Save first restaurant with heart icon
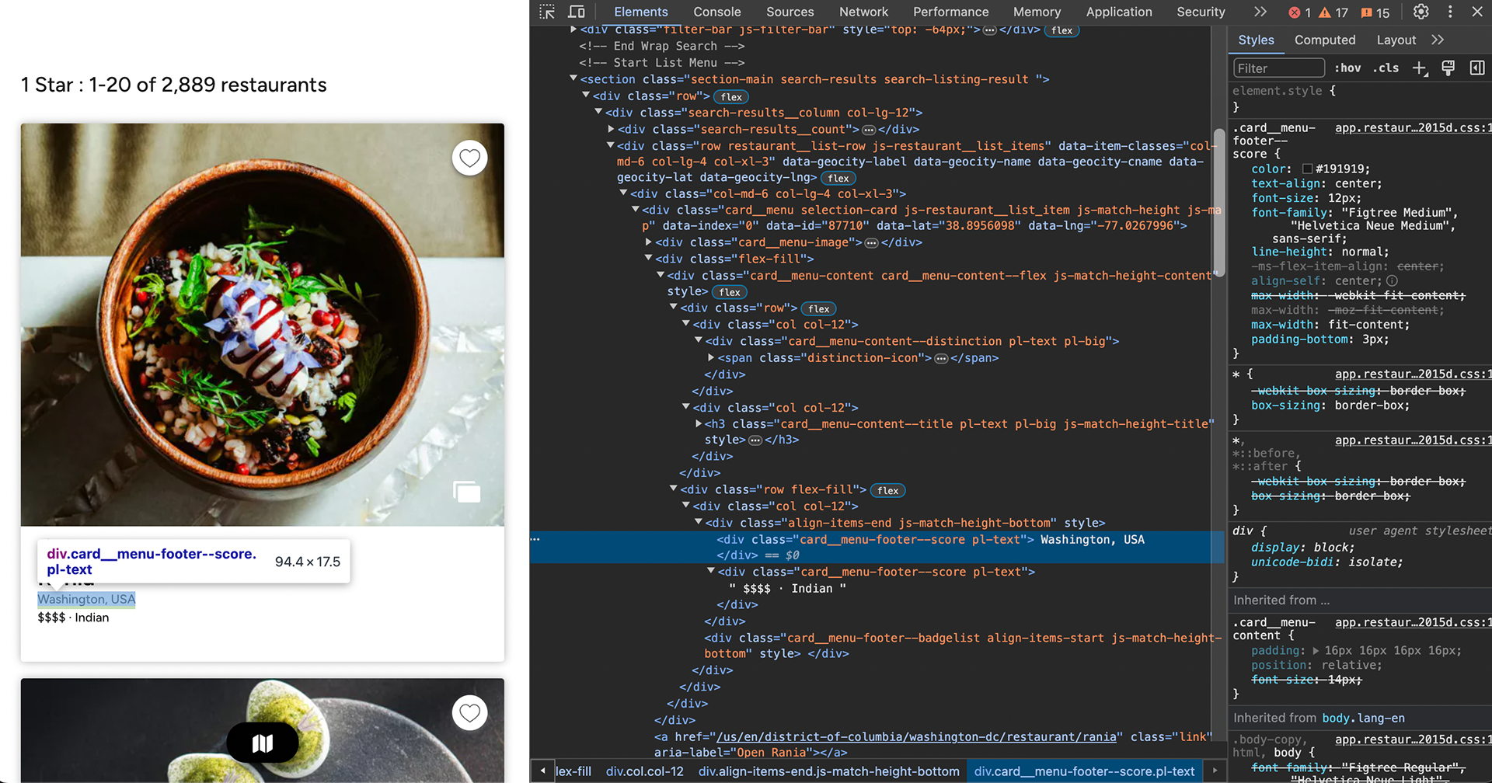The height and width of the screenshot is (783, 1492). point(469,158)
